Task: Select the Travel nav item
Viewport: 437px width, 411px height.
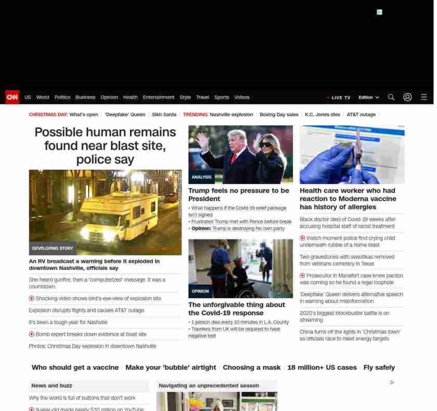Action: click(x=202, y=97)
